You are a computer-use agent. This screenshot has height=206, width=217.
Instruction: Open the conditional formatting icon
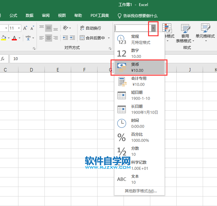[x=167, y=28]
